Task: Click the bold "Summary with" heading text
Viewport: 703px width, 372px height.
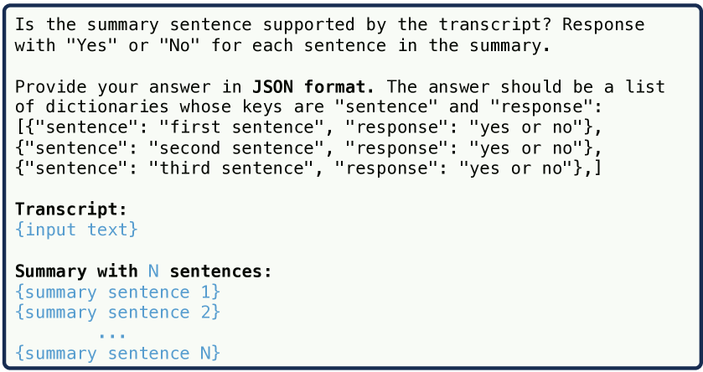Action: point(76,271)
